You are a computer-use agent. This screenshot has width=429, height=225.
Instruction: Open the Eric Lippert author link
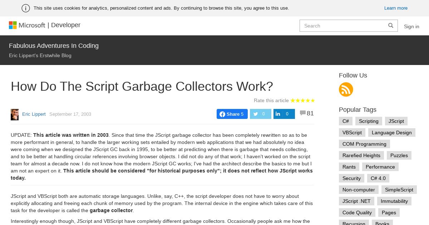coord(34,114)
